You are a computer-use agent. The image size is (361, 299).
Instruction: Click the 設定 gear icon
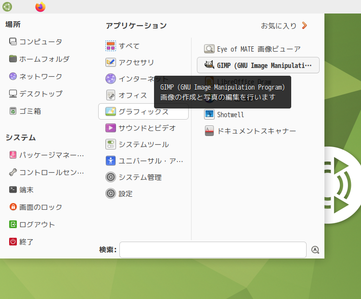pyautogui.click(x=111, y=193)
